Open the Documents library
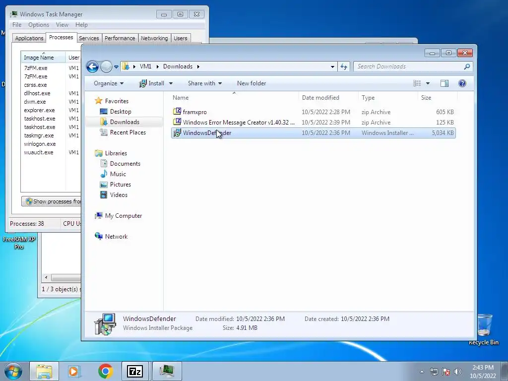 (125, 164)
